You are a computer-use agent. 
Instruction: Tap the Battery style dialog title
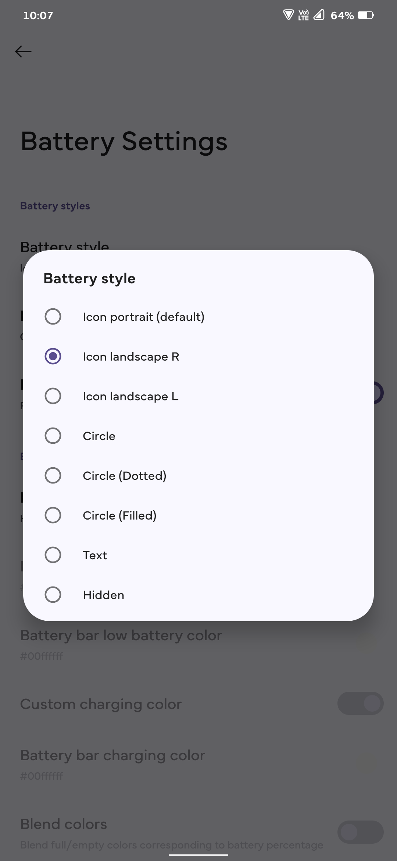89,279
